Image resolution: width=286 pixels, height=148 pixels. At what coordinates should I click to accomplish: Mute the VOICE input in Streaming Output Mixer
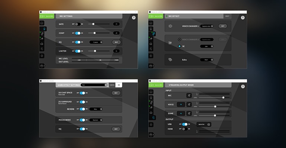[189, 104]
